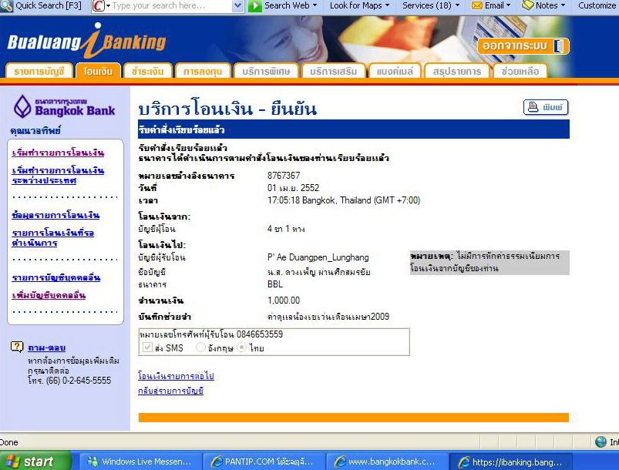Click the Customize toolbar item
619x470 pixels.
coord(596,5)
